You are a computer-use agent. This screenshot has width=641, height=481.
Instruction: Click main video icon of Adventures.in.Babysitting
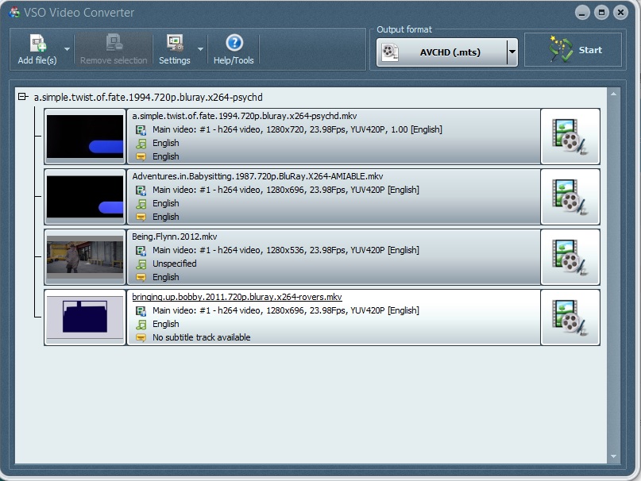point(141,190)
